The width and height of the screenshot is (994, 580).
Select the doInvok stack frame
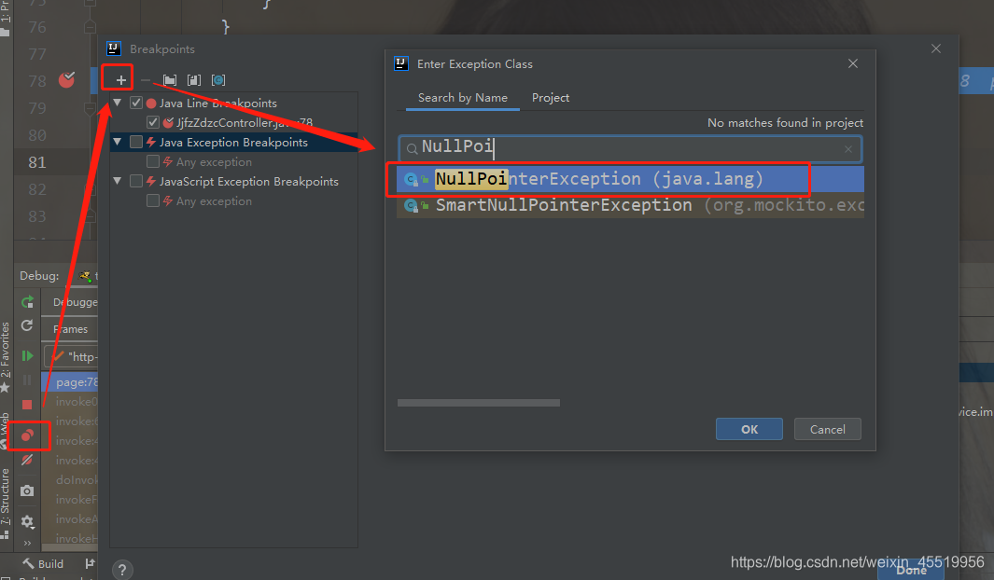click(70, 480)
